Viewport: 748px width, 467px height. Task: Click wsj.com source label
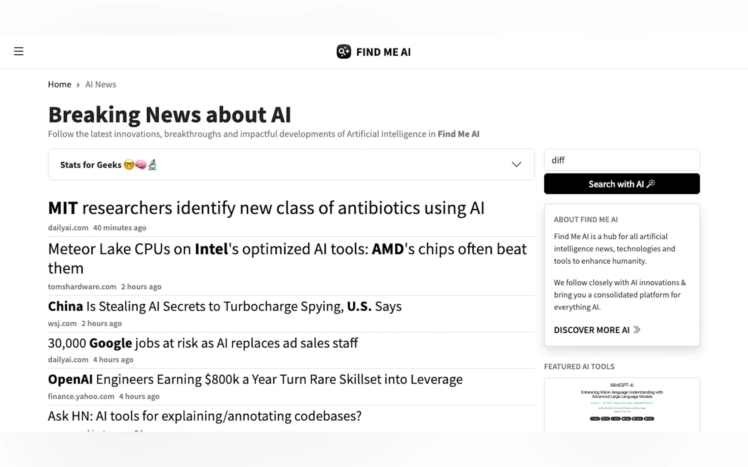click(62, 323)
